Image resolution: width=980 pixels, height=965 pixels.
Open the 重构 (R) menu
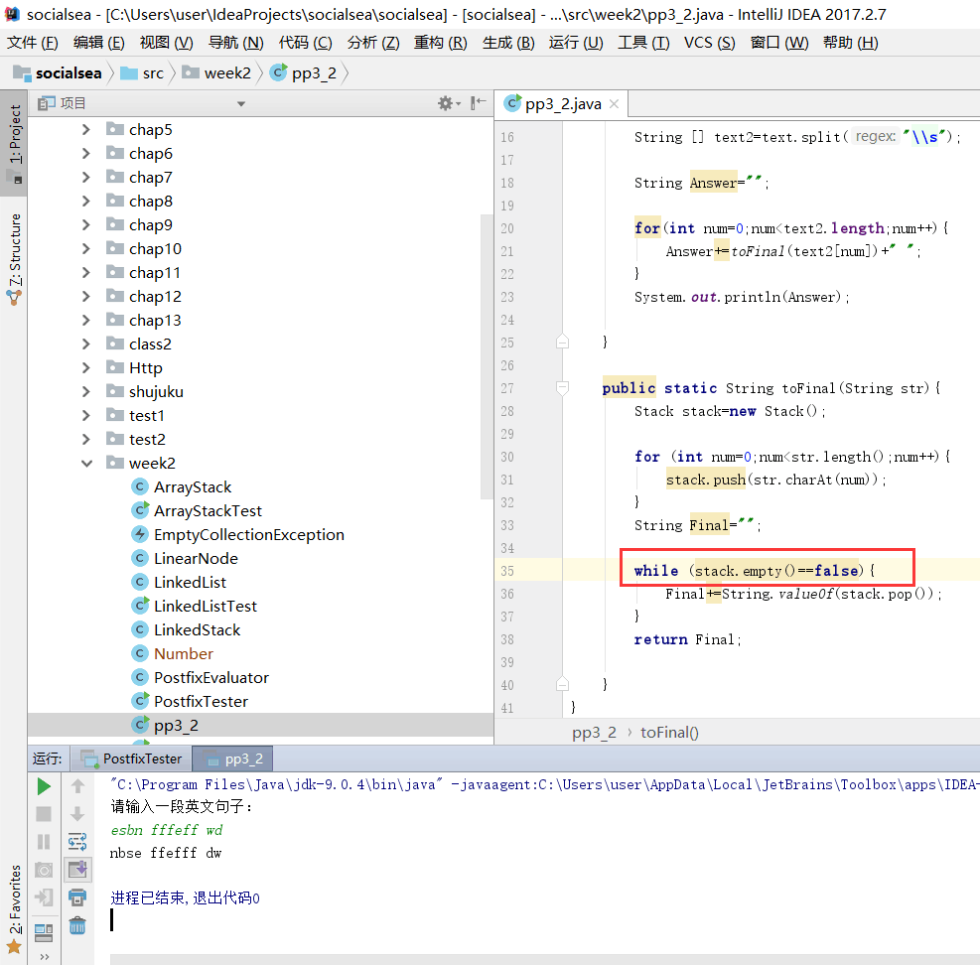[440, 43]
